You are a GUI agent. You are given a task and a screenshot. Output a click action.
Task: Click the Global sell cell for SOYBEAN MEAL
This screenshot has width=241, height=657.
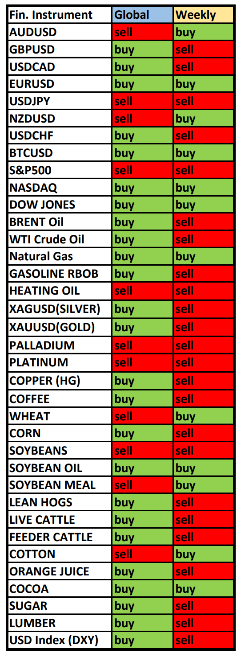click(142, 485)
